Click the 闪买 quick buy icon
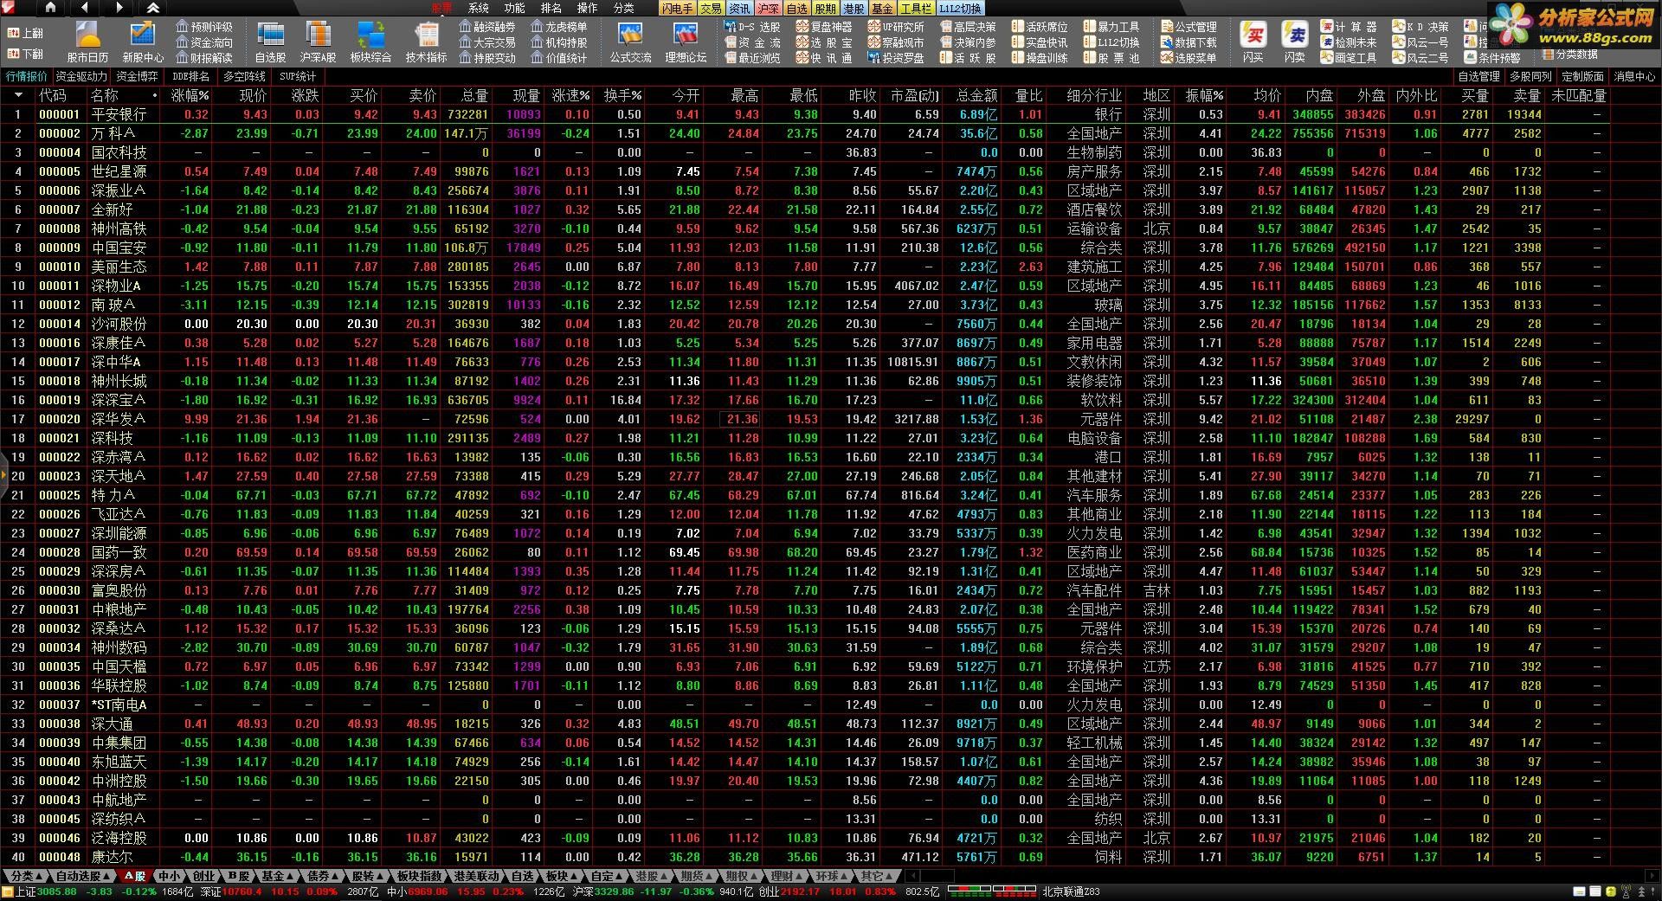The height and width of the screenshot is (901, 1662). 1253,42
